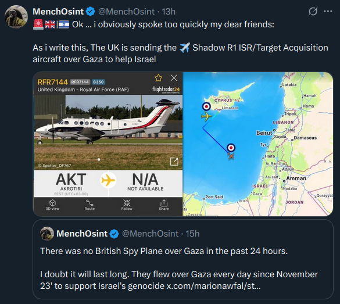
Task: Open the 3D view of the flight
Action: coord(52,205)
